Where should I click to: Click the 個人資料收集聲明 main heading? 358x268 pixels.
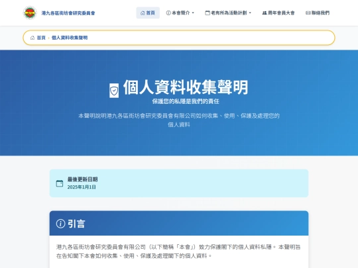click(186, 87)
